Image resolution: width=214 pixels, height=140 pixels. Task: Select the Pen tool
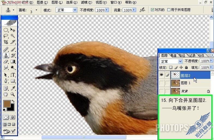6,81
